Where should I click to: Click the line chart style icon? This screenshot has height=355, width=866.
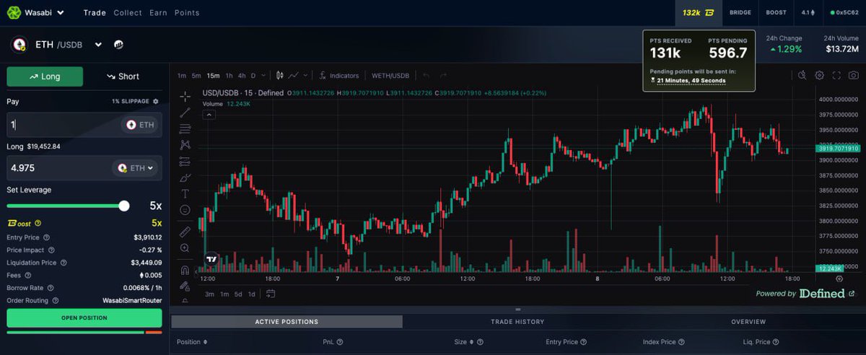(x=294, y=75)
